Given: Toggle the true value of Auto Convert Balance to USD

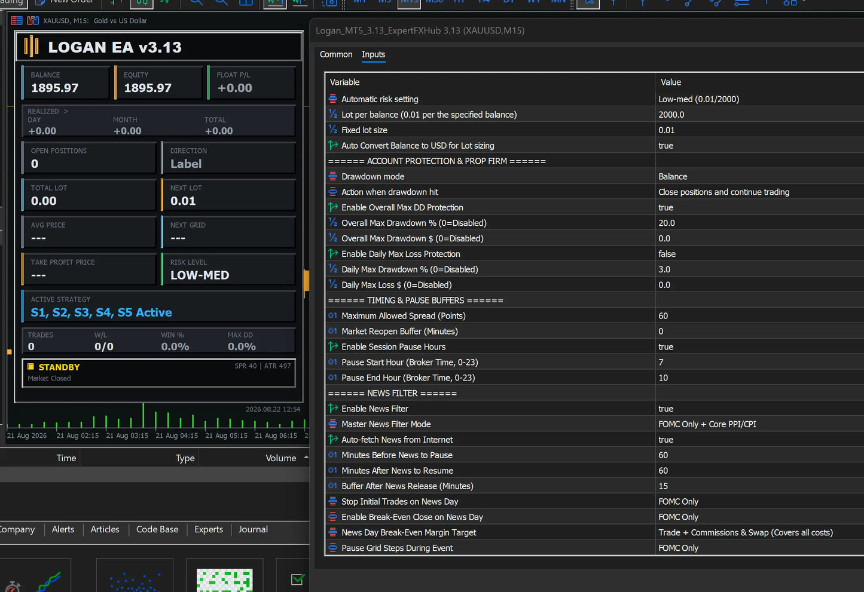Looking at the screenshot, I should coord(665,145).
